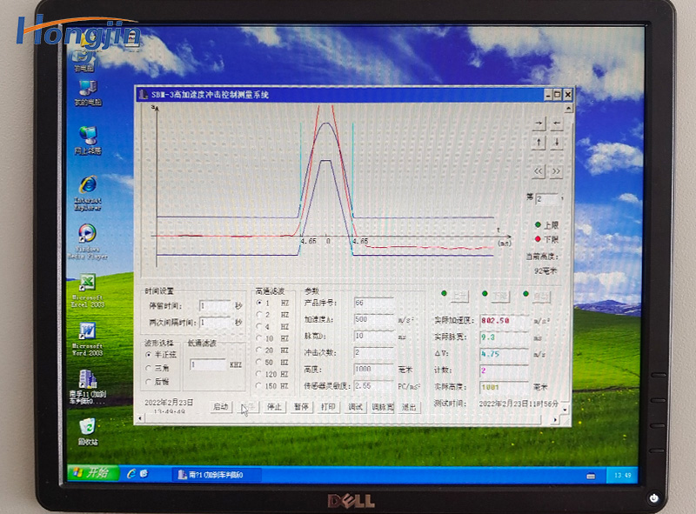Select the 三角 waveform radio button
This screenshot has height=514, width=696.
[x=148, y=369]
